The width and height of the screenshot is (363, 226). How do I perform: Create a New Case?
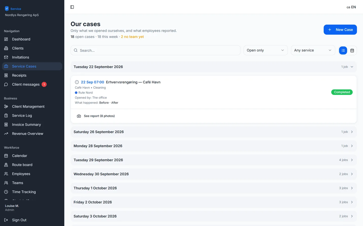pos(340,30)
